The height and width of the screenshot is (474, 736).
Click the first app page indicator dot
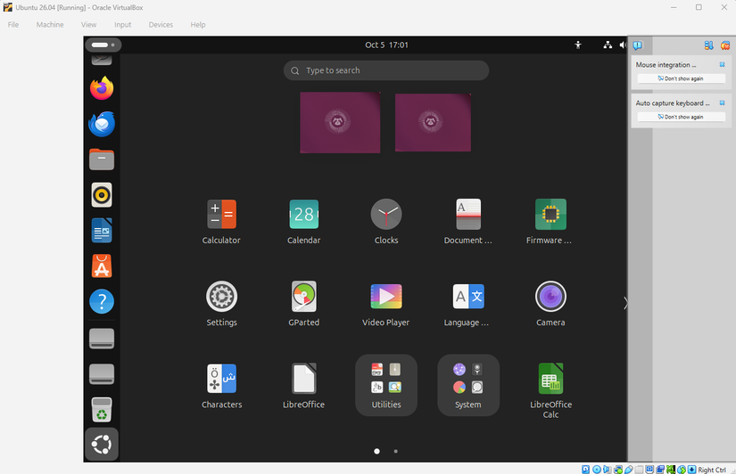(376, 451)
